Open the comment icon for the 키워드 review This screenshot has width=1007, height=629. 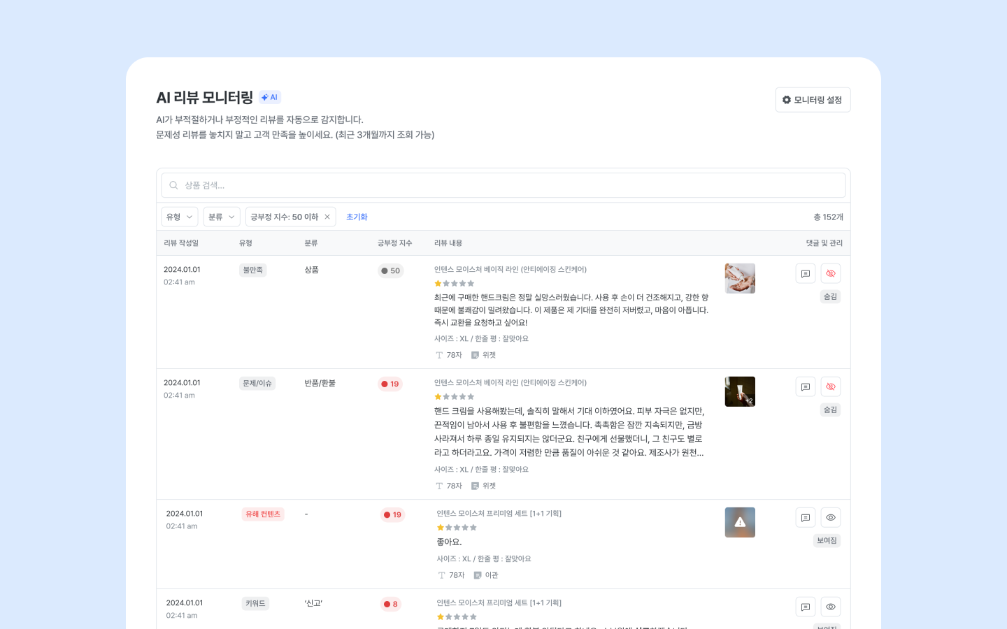[806, 607]
